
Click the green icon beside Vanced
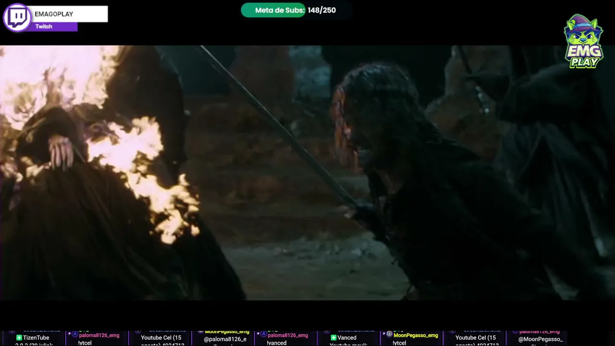(x=333, y=338)
